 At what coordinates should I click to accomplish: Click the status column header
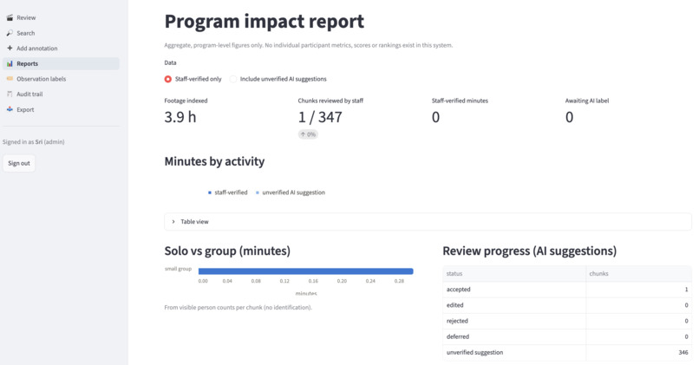click(x=514, y=274)
